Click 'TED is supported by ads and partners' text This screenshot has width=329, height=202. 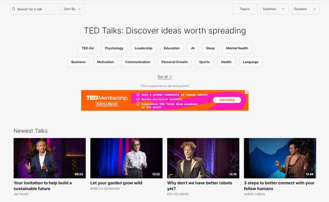[164, 86]
